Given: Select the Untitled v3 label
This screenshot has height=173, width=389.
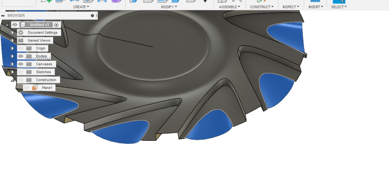Looking at the screenshot, I should pyautogui.click(x=39, y=25).
